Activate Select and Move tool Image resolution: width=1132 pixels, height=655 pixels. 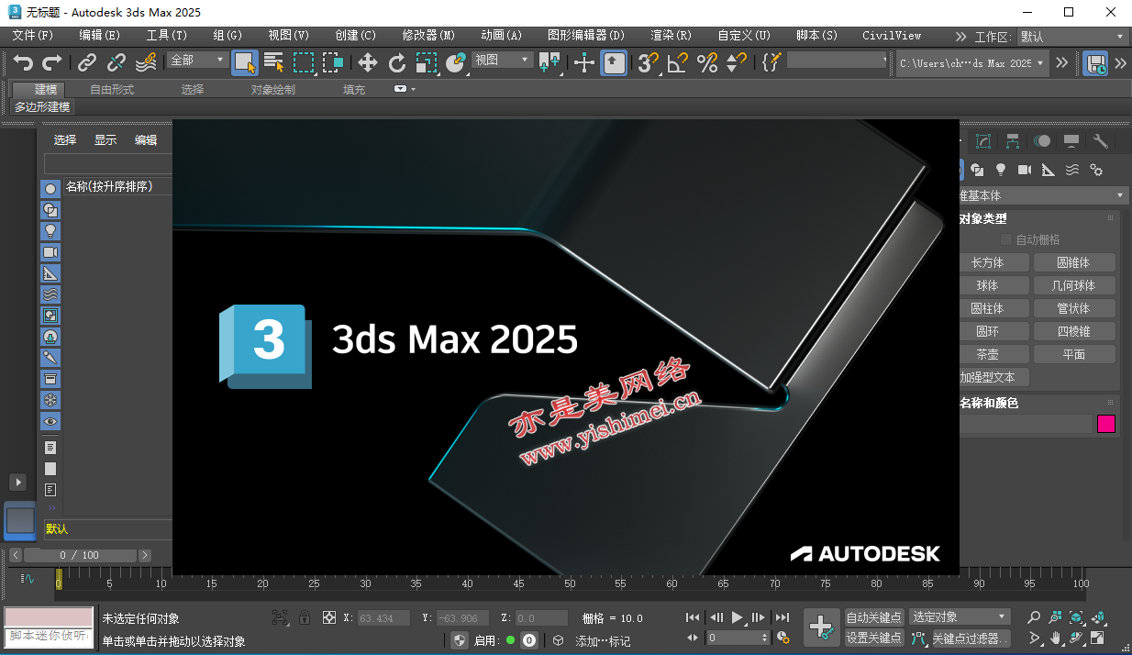tap(368, 62)
